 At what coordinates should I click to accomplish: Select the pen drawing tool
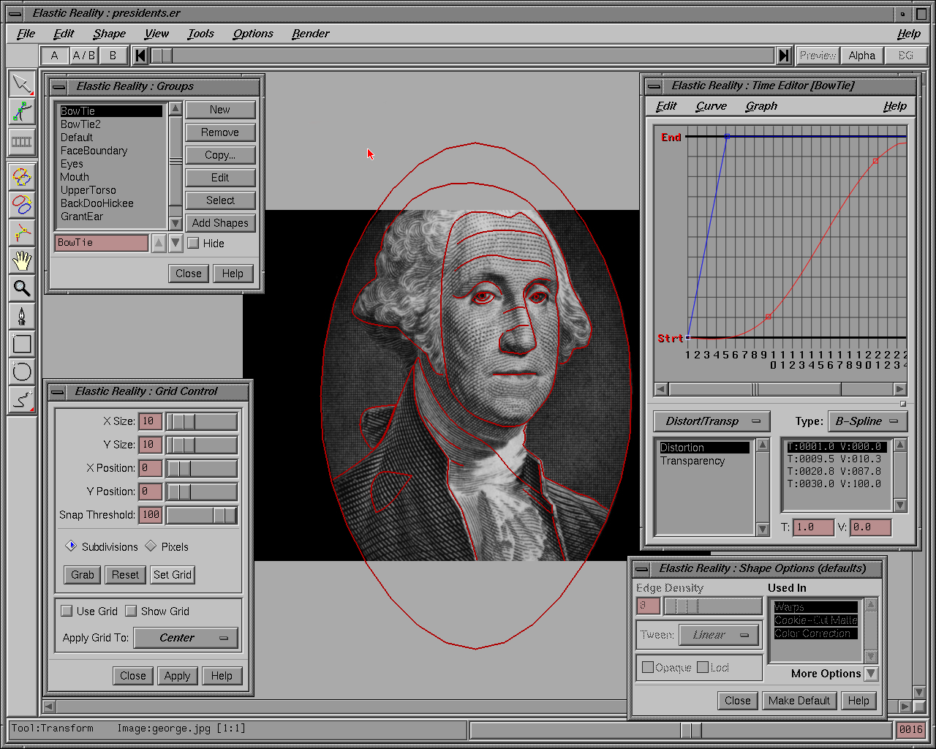coord(22,315)
